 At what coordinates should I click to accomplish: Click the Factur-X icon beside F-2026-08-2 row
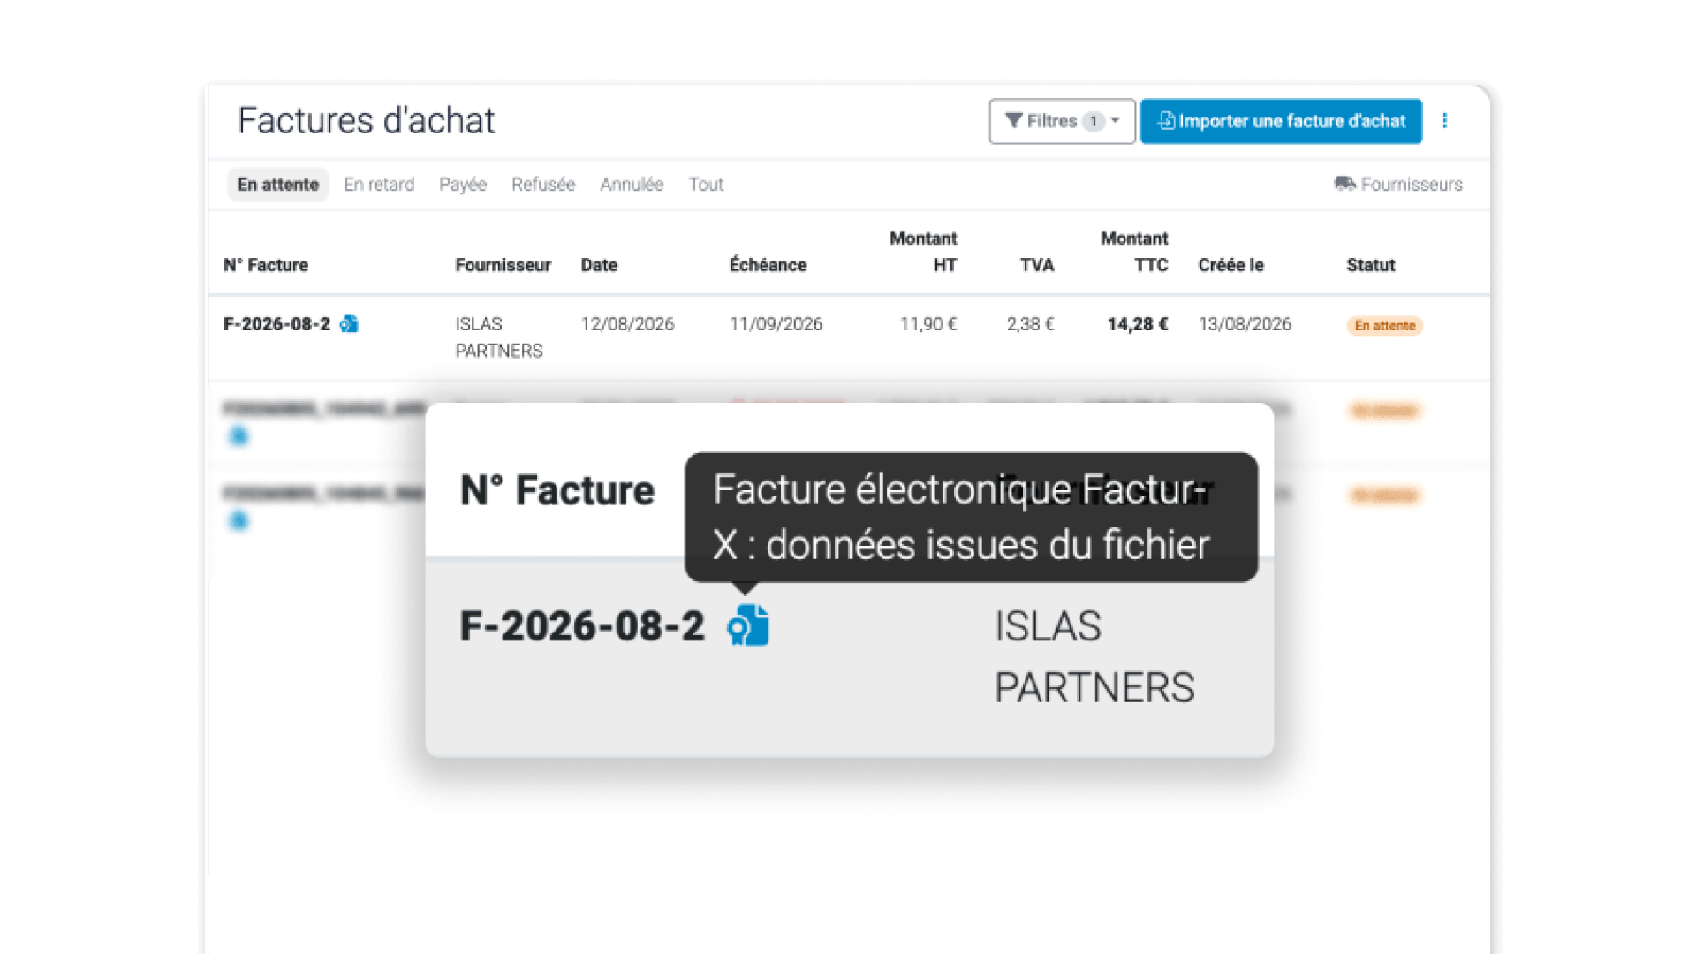[349, 324]
